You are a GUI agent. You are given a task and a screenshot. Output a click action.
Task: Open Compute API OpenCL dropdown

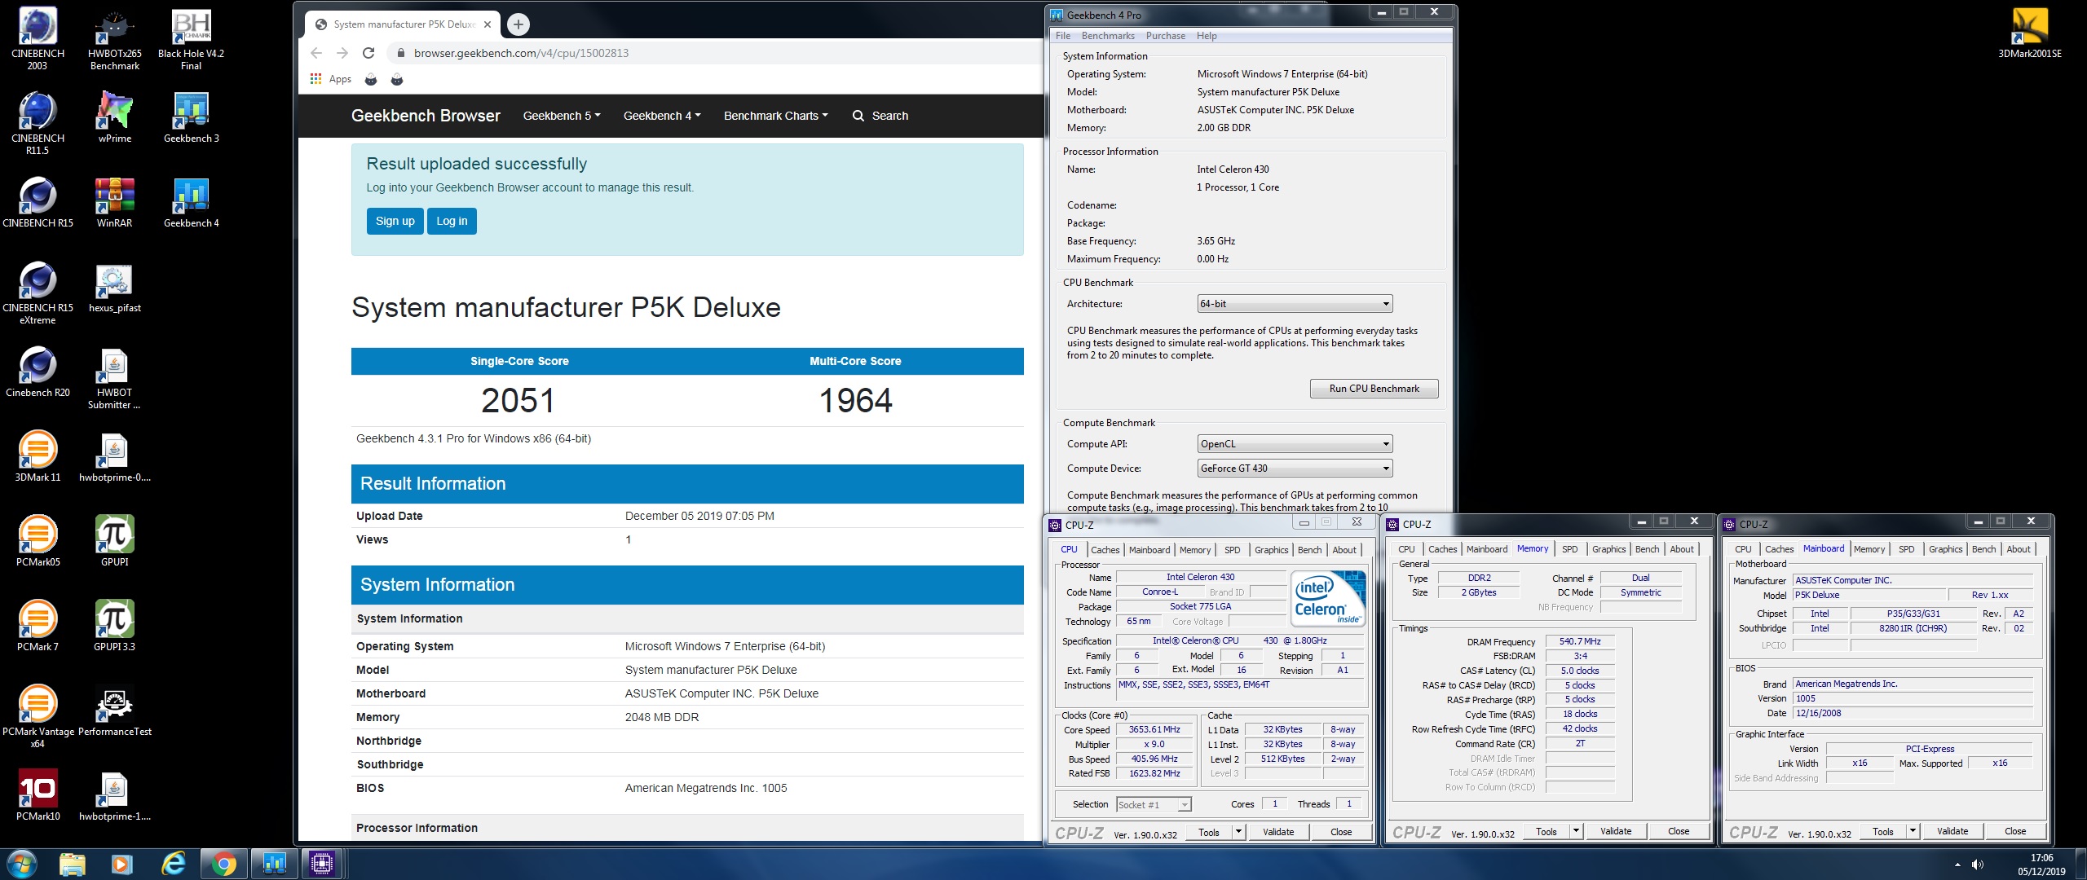click(1295, 444)
